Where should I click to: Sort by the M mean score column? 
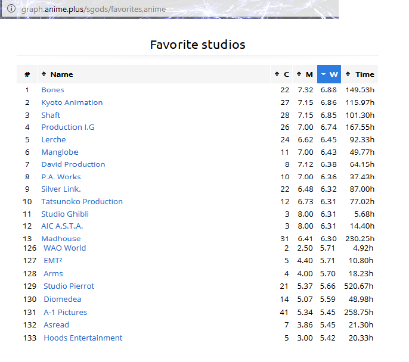pos(305,74)
